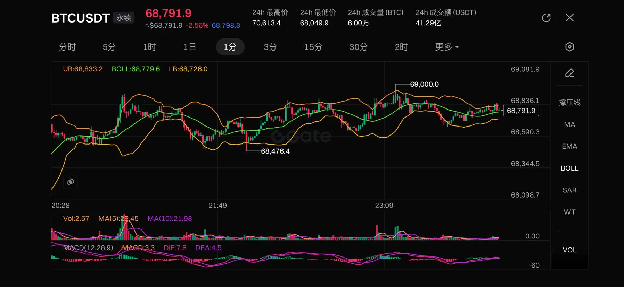The height and width of the screenshot is (287, 624).
Task: Click the 68,798.8 blue price value
Action: (x=226, y=25)
